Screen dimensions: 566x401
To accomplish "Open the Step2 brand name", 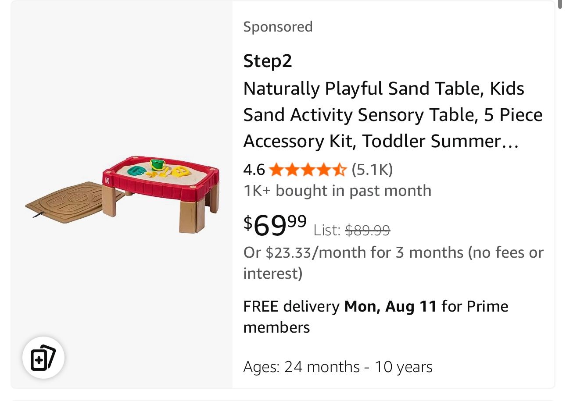I will tap(267, 61).
